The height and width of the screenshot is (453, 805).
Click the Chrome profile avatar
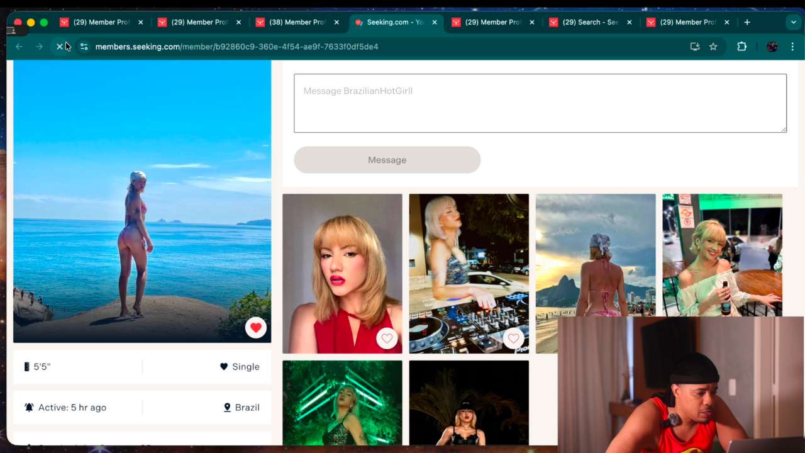tap(772, 47)
